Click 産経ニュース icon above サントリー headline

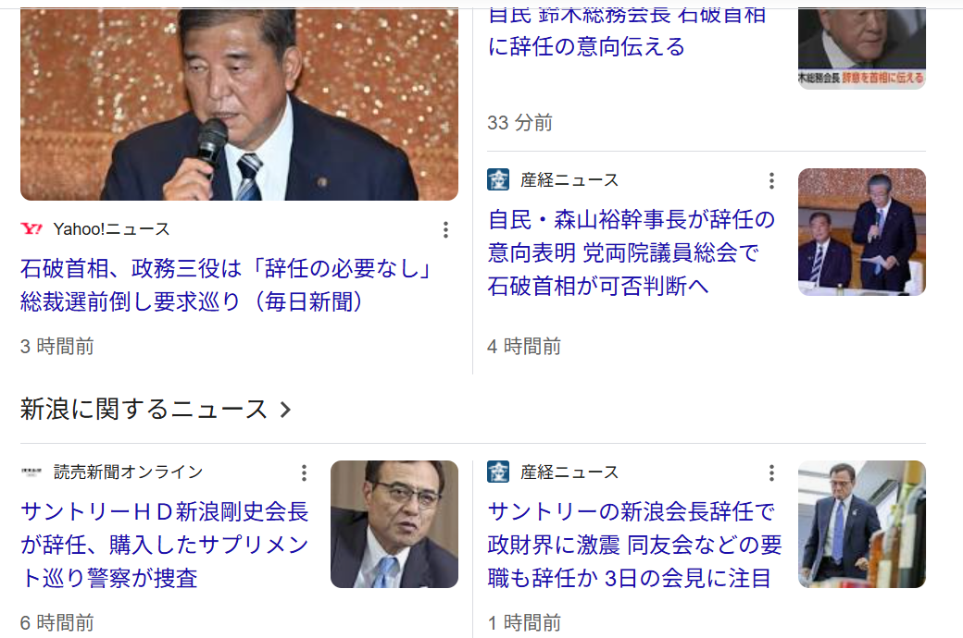pyautogui.click(x=498, y=472)
